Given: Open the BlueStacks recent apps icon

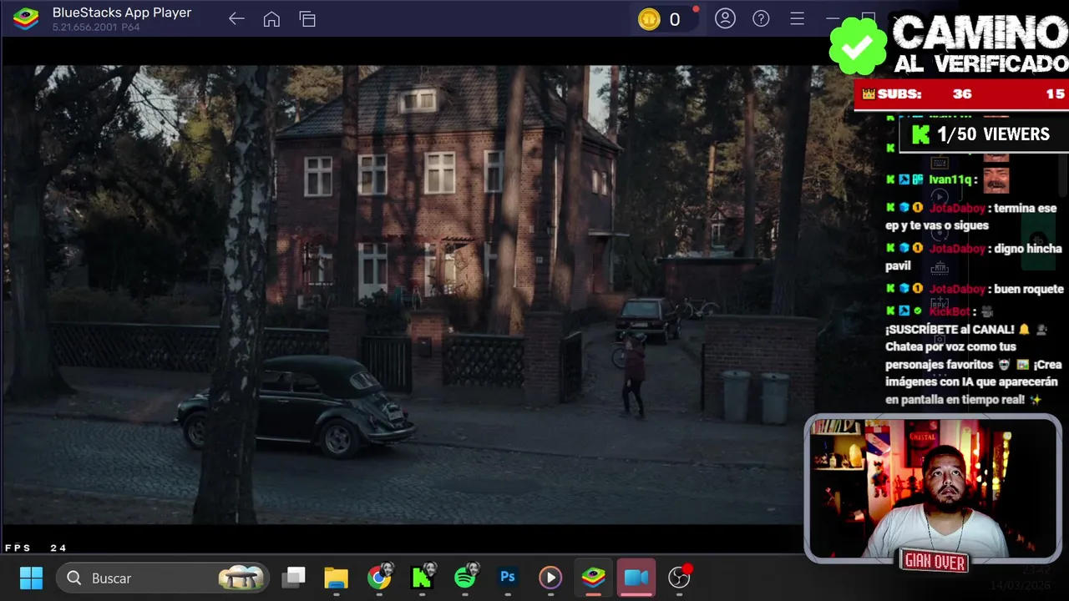Looking at the screenshot, I should tap(307, 18).
